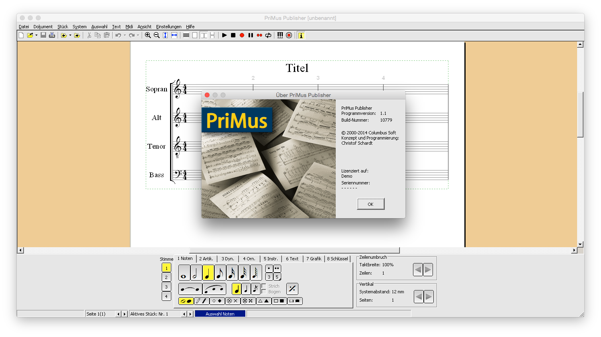The width and height of the screenshot is (601, 337).
Task: Click the piano keyboard toolbar icon
Action: point(280,35)
